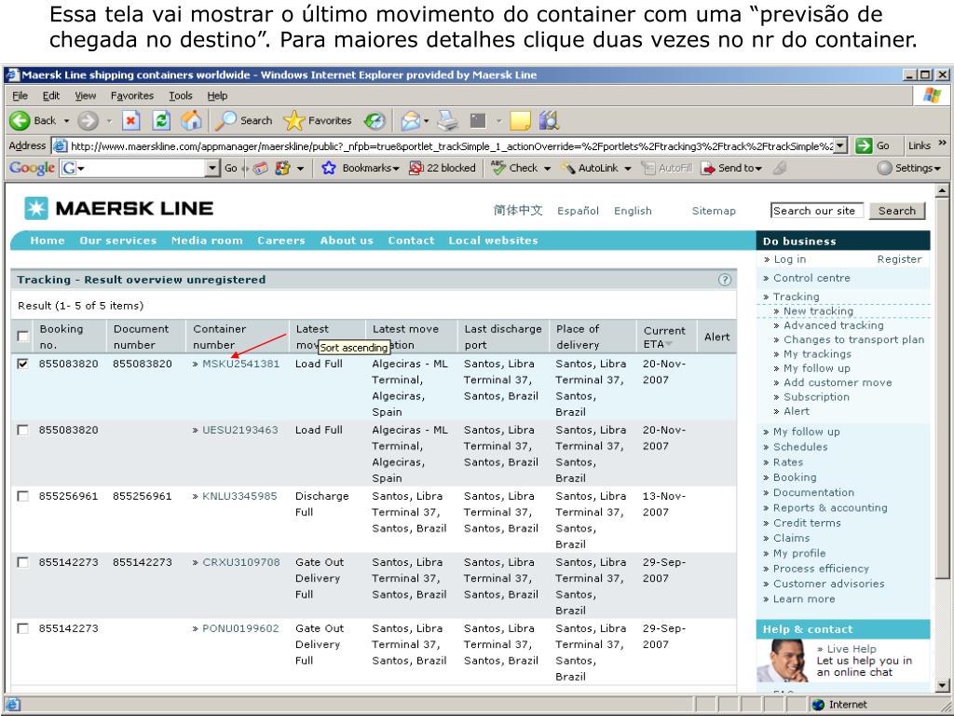Image resolution: width=954 pixels, height=716 pixels.
Task: Check the row for container PONU0199602
Action: [23, 628]
